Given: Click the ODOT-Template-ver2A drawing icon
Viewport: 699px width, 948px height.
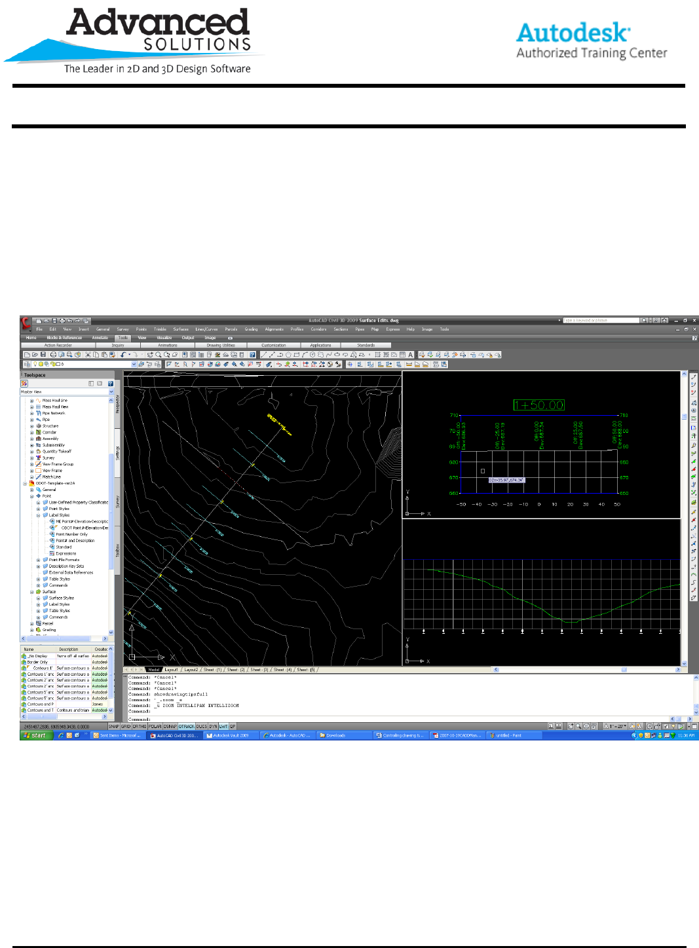Looking at the screenshot, I should coord(31,483).
